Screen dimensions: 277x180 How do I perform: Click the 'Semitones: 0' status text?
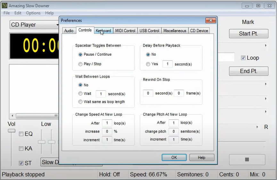193,174
